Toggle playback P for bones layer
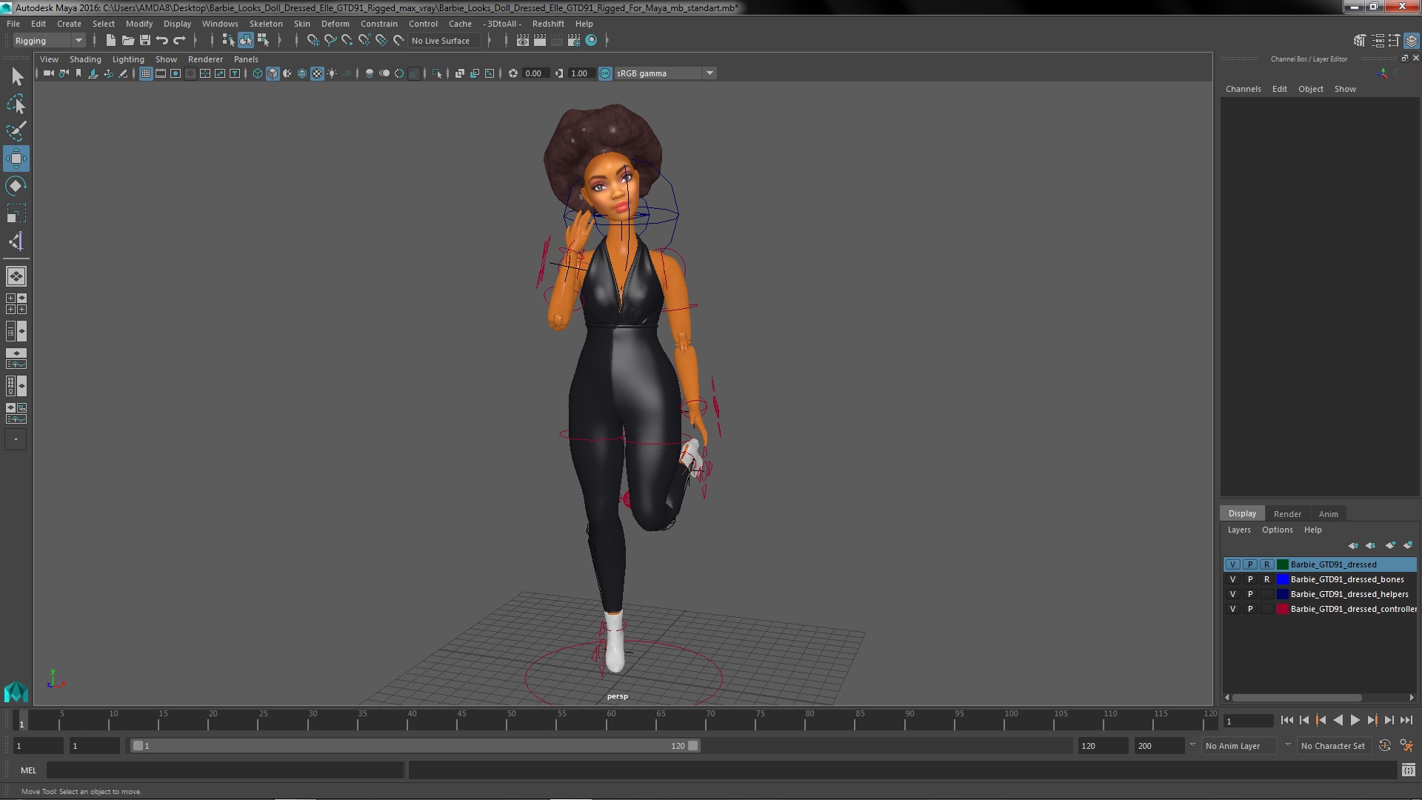The height and width of the screenshot is (800, 1422). tap(1250, 579)
